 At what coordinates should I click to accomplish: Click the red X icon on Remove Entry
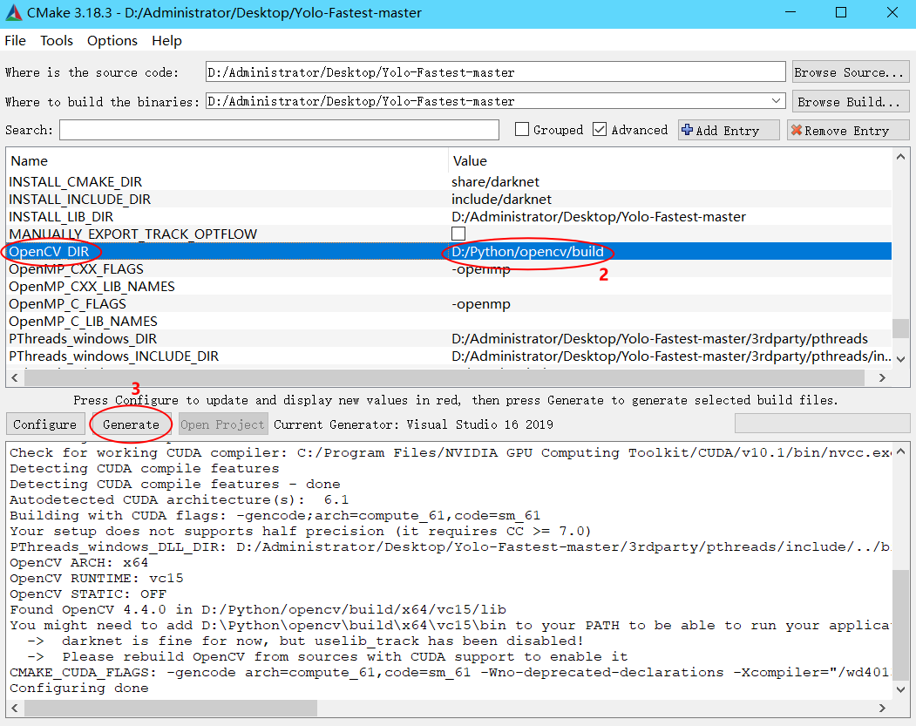click(x=797, y=130)
